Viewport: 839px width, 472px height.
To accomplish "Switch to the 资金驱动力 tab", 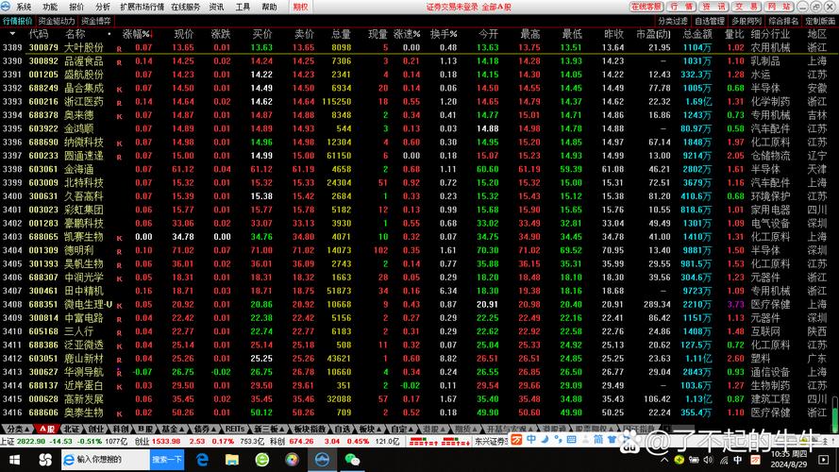I will 57,20.
